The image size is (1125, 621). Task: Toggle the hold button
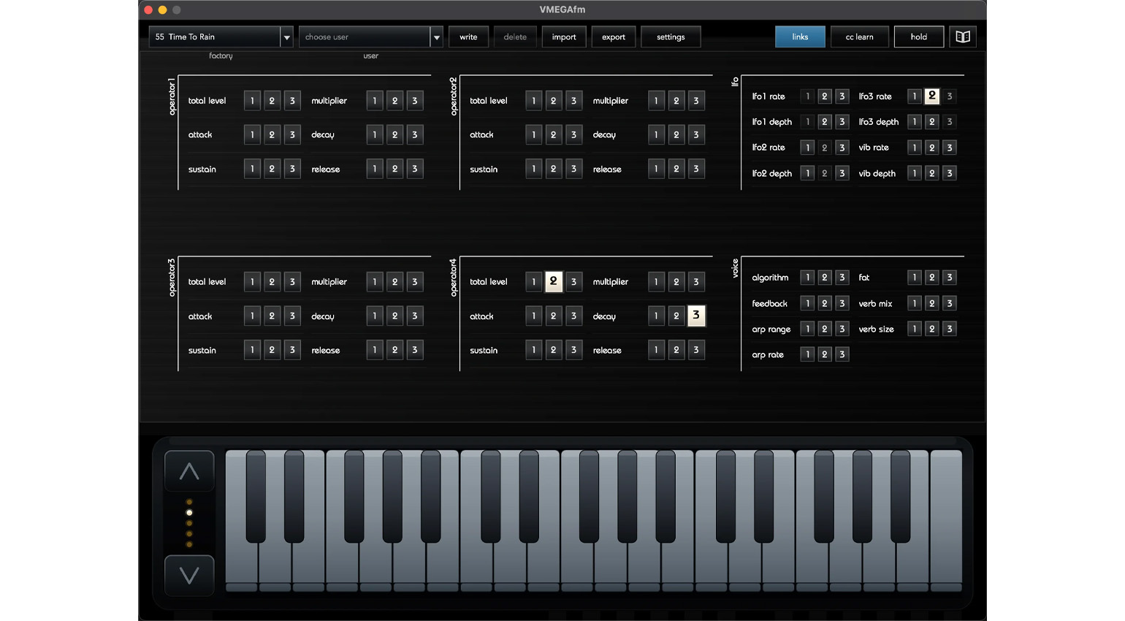tap(919, 37)
